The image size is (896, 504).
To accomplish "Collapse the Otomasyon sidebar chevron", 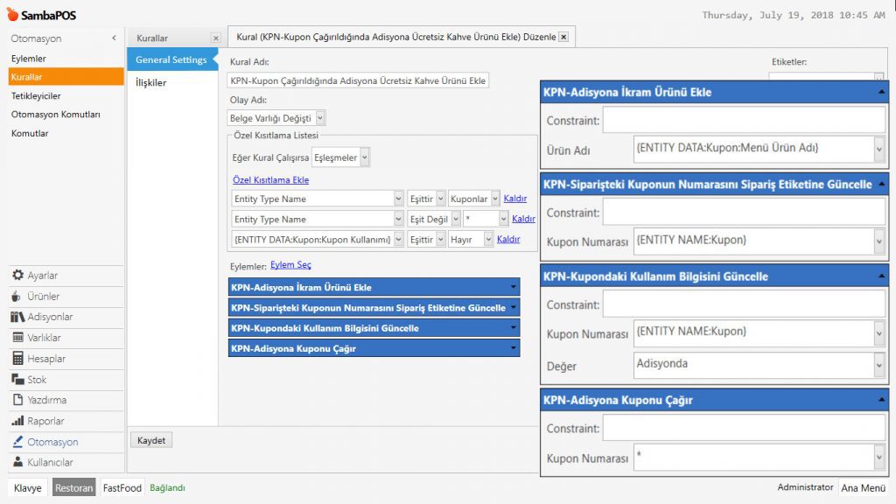I will pyautogui.click(x=114, y=38).
